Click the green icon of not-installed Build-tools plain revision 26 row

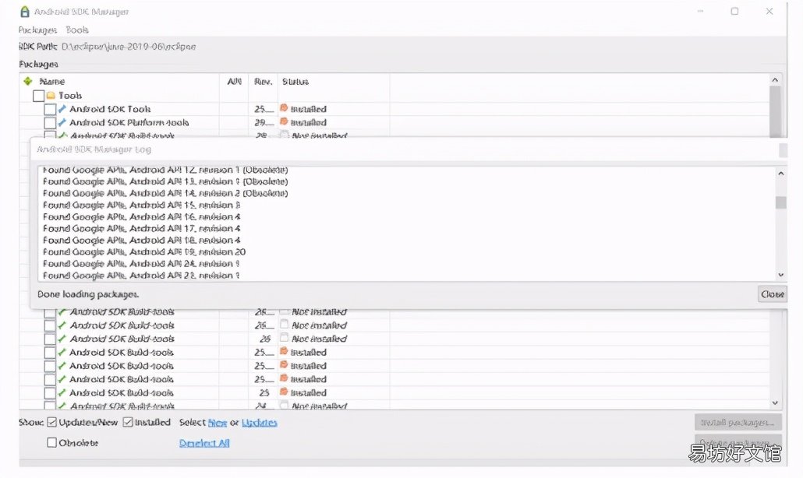coord(62,339)
